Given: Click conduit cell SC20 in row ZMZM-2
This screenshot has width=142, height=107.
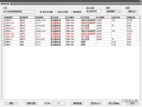Looking at the screenshot, I should pos(133,45).
